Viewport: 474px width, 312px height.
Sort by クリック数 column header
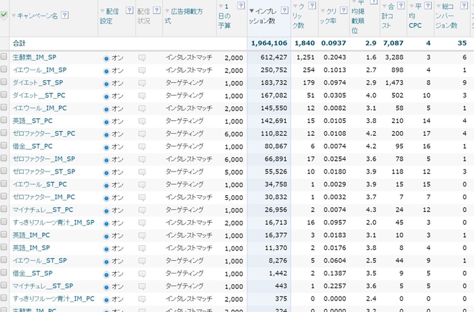(299, 16)
